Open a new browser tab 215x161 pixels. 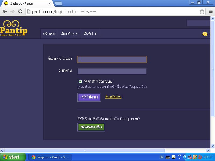click(59, 3)
